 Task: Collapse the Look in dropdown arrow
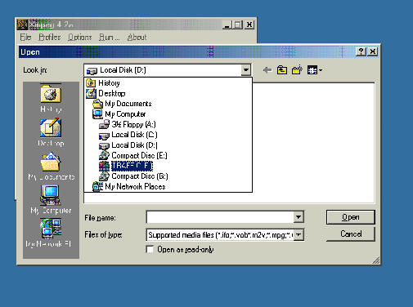pyautogui.click(x=245, y=70)
